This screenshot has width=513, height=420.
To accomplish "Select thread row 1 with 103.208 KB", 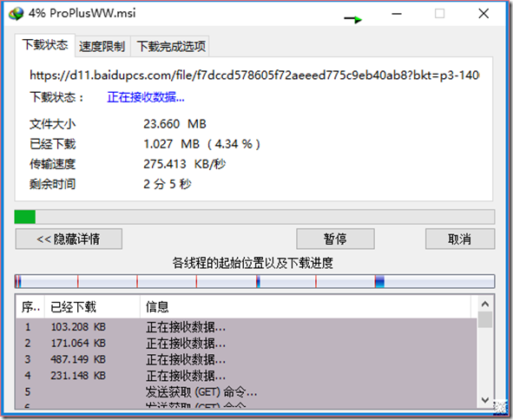I will pos(246,327).
